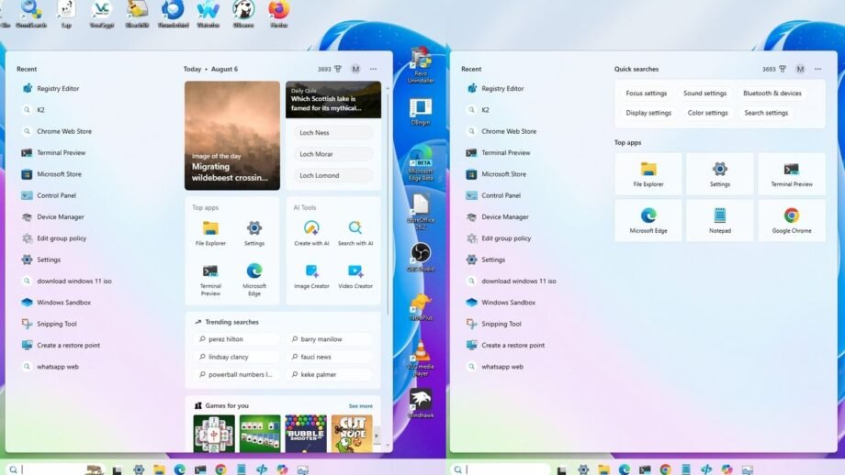Launch Google Chrome tile in right panel
This screenshot has height=475, width=845.
click(792, 221)
